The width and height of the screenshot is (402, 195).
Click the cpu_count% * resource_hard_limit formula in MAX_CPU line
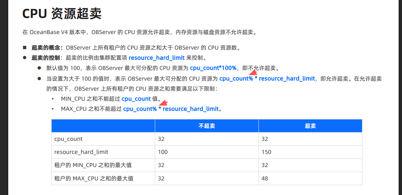pos(171,109)
